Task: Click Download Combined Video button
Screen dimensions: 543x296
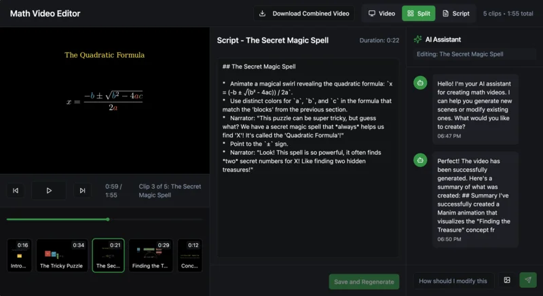Action: click(303, 14)
